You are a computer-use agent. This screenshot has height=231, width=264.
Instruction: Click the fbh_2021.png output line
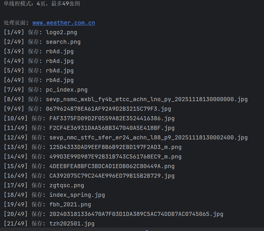[x=47, y=205]
